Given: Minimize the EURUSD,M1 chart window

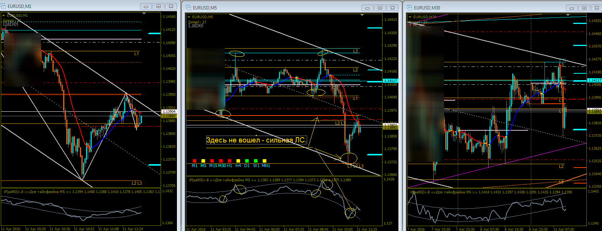Looking at the screenshot, I should [146, 6].
